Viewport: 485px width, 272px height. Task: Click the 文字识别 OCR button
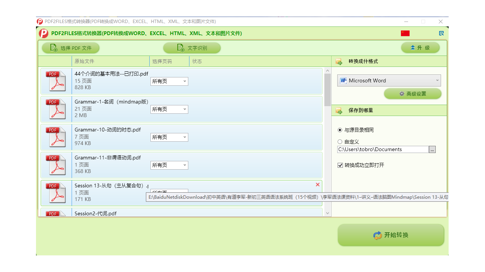tap(192, 48)
